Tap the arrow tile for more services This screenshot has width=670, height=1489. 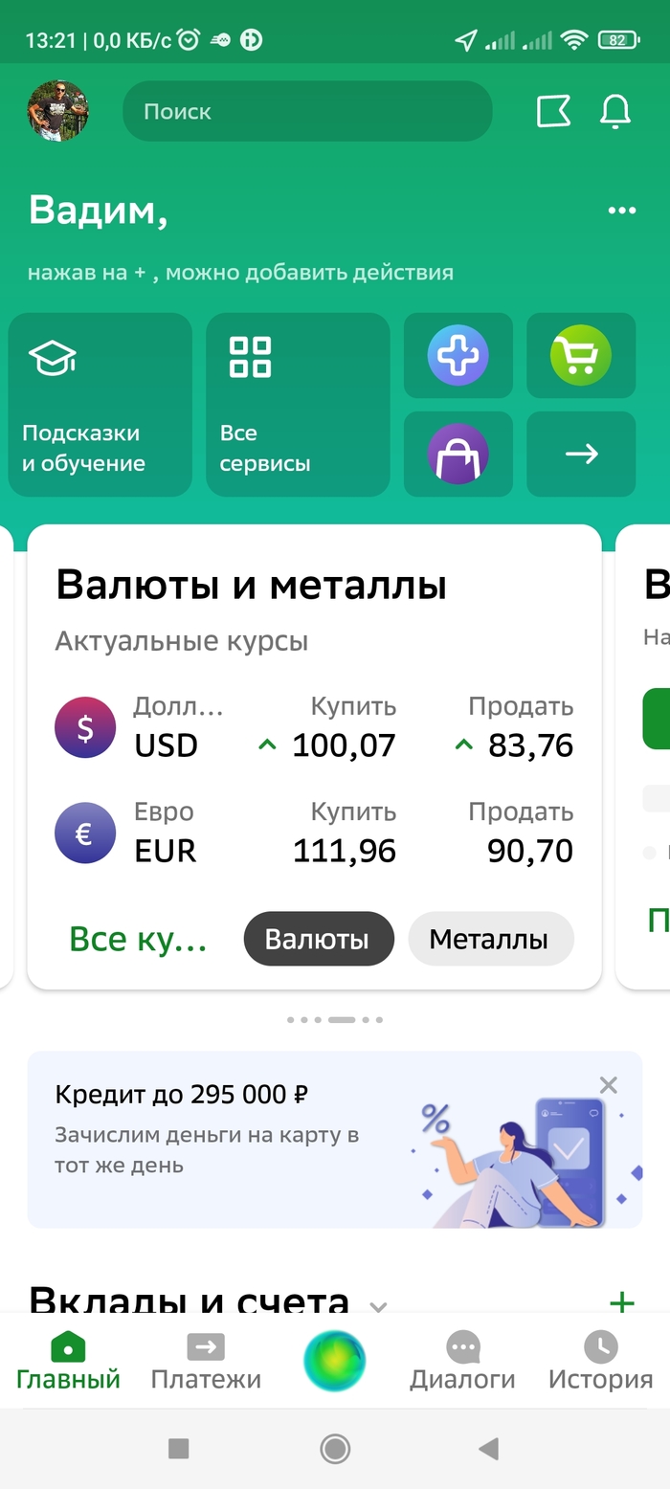point(581,454)
